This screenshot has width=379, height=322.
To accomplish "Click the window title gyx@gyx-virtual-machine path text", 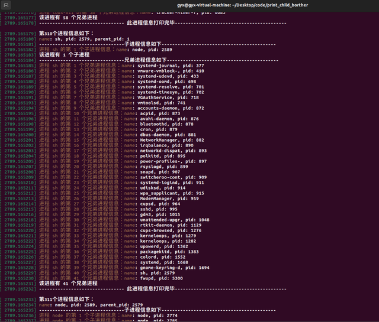I will (242, 5).
